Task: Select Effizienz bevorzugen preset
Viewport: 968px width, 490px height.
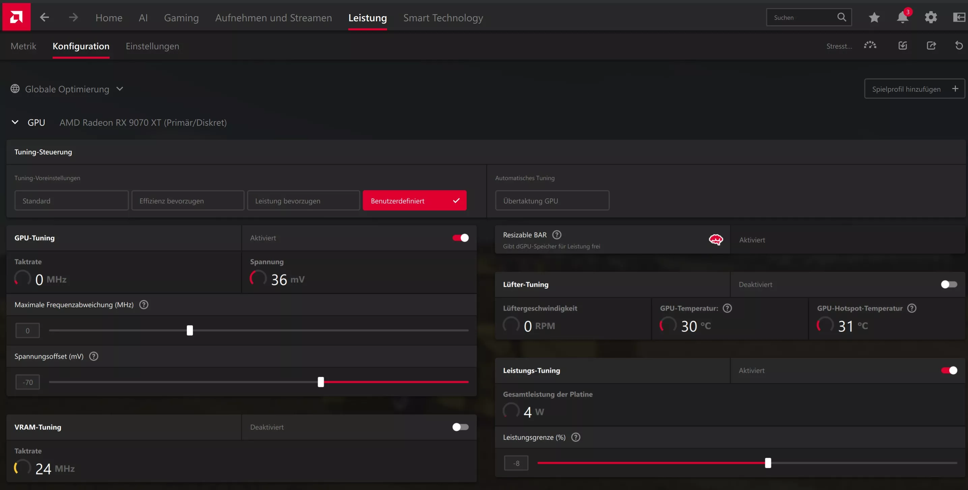Action: click(x=188, y=201)
